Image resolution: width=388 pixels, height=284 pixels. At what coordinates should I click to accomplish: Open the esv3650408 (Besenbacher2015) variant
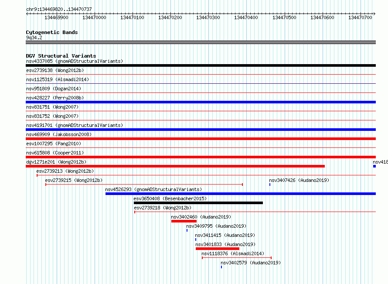[170, 198]
